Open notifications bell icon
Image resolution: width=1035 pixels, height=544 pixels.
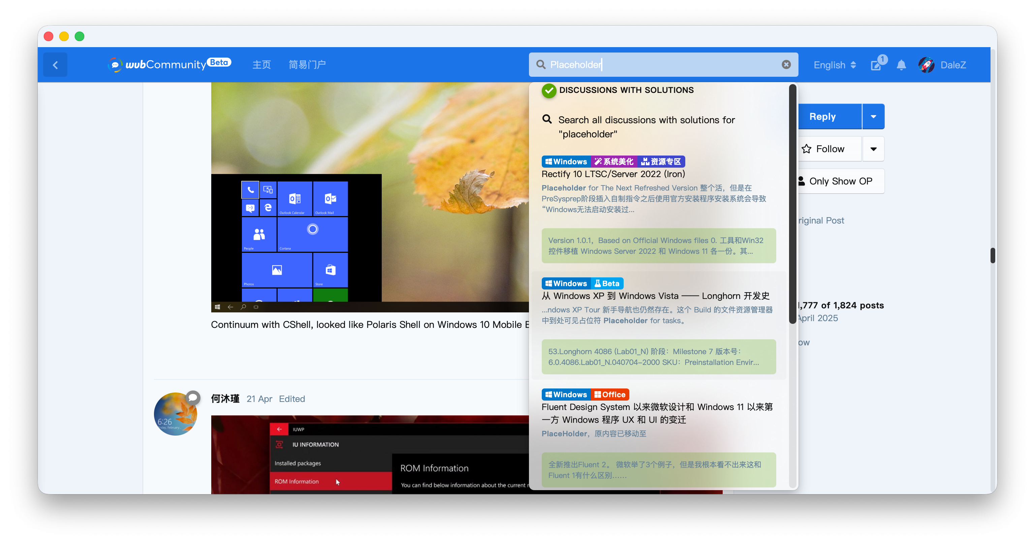(901, 65)
